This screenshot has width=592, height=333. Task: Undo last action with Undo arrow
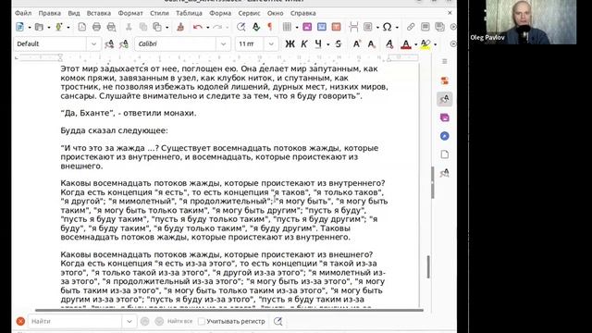(x=197, y=27)
